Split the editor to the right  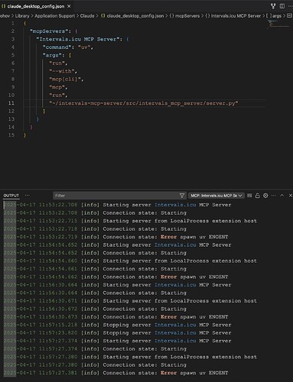[282, 6]
